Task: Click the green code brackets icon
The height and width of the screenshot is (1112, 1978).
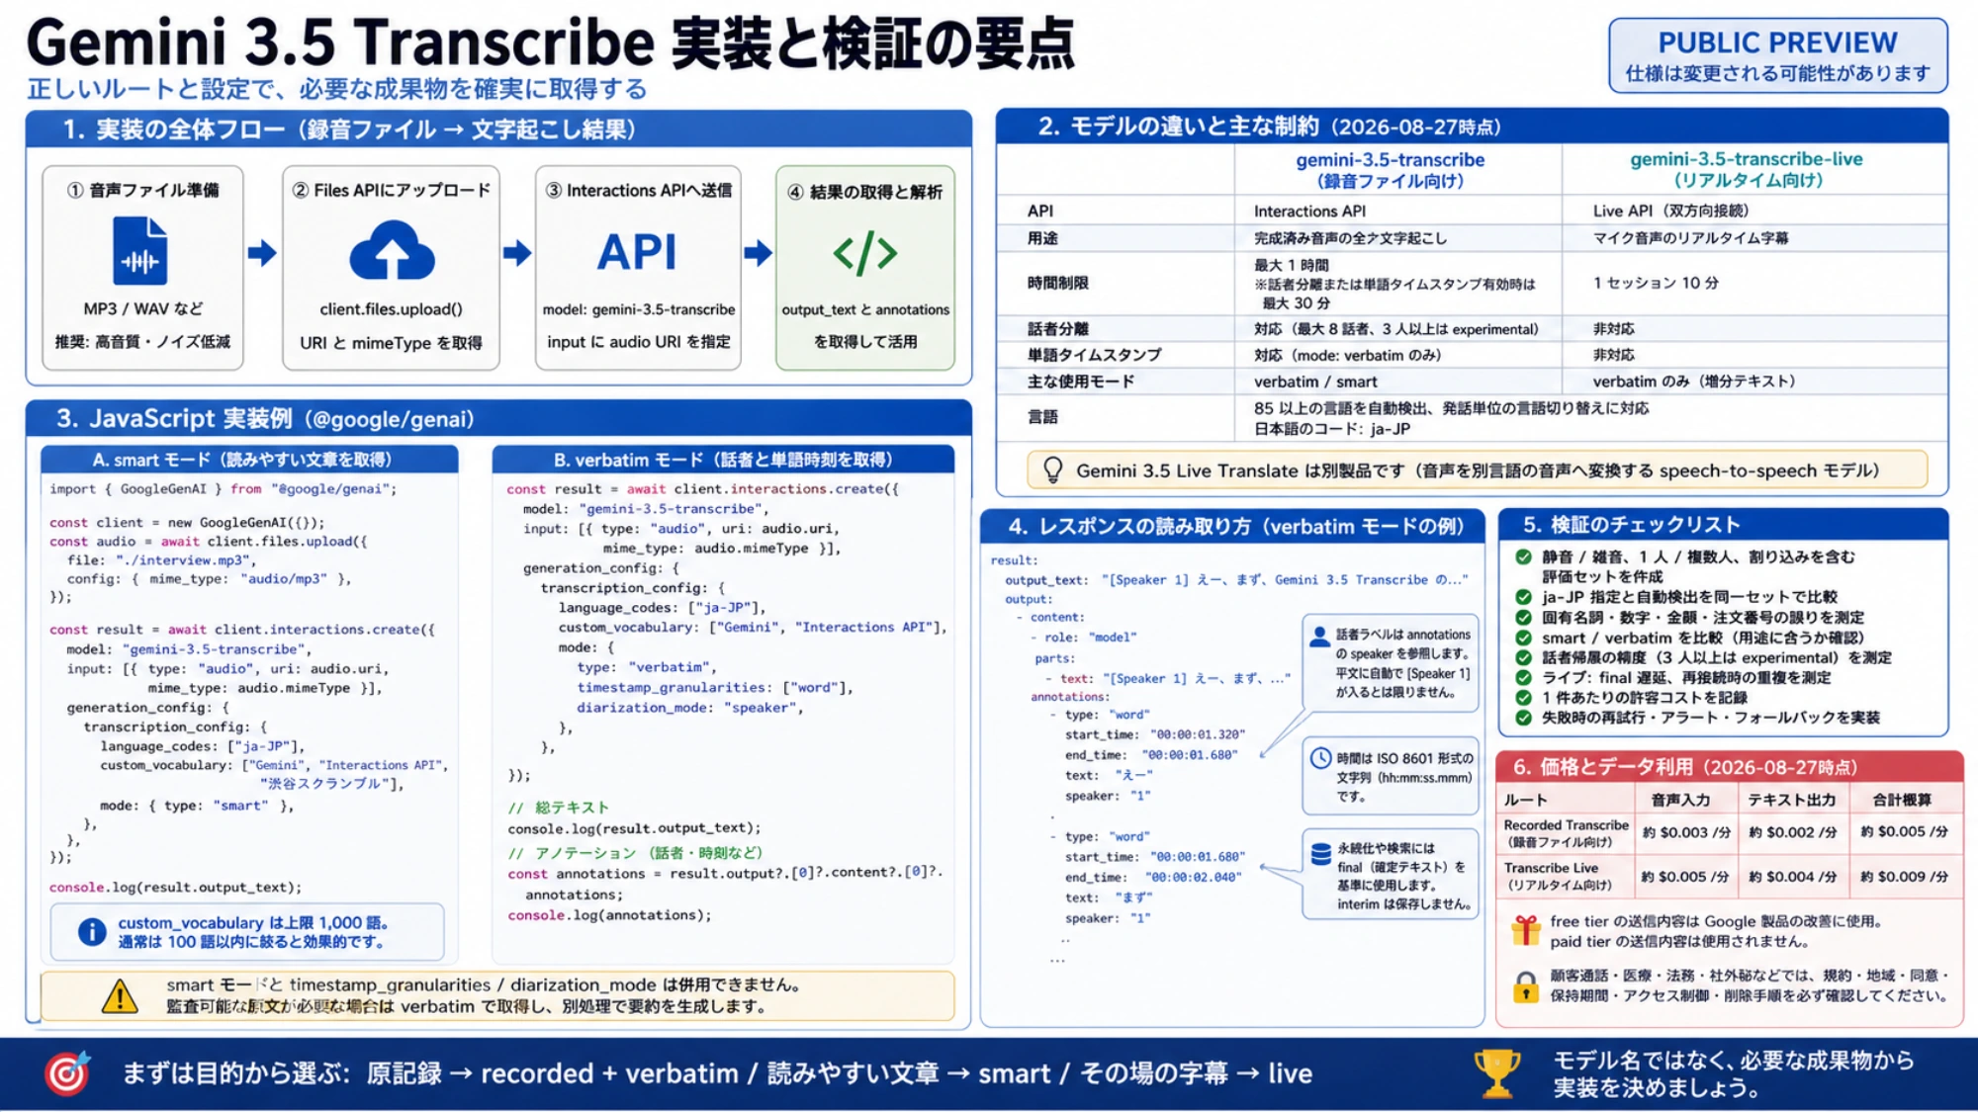Action: pyautogui.click(x=865, y=253)
